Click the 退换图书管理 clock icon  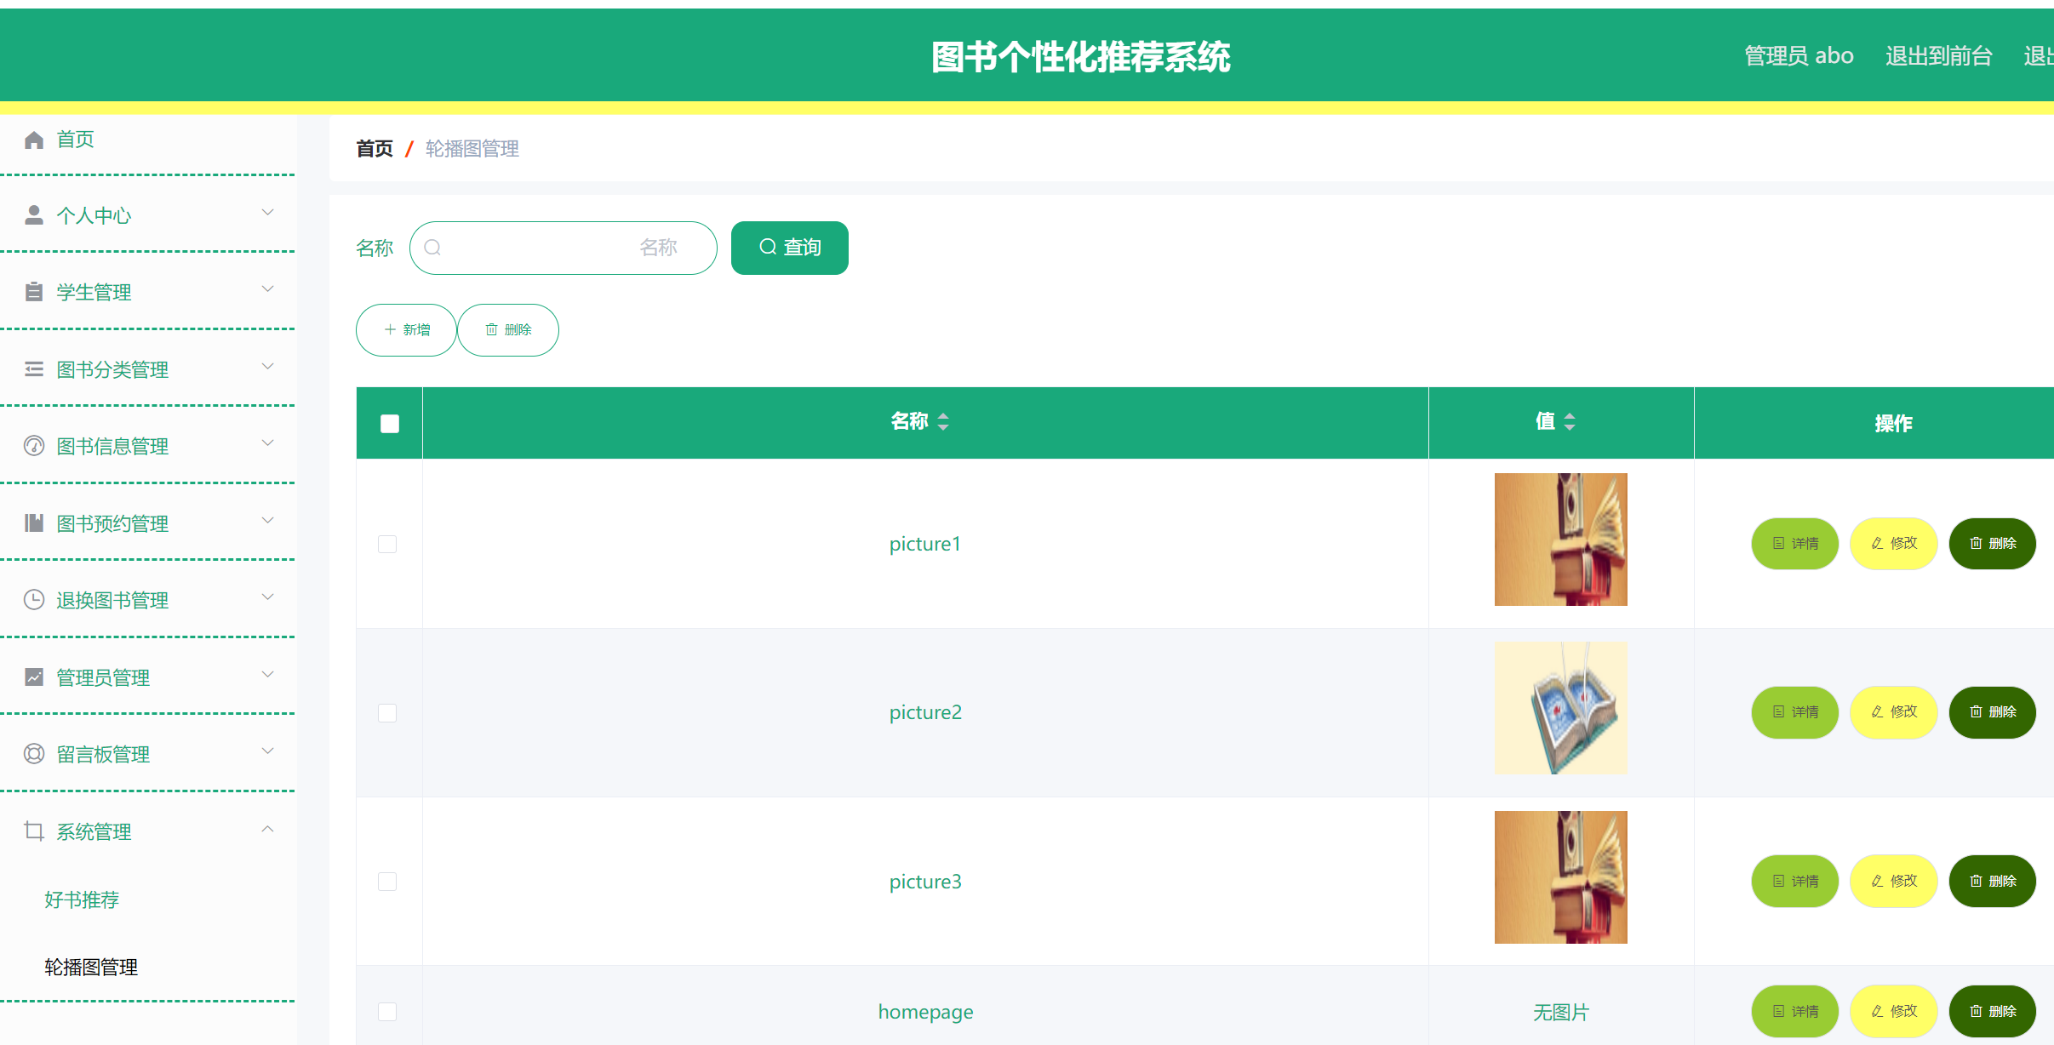pyautogui.click(x=34, y=599)
